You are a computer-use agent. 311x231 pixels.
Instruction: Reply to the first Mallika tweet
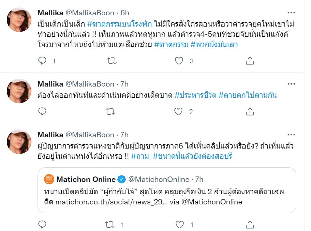[42, 61]
